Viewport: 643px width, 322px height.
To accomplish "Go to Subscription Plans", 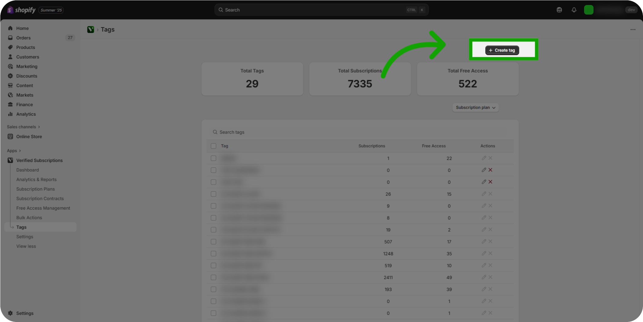I will pyautogui.click(x=35, y=189).
